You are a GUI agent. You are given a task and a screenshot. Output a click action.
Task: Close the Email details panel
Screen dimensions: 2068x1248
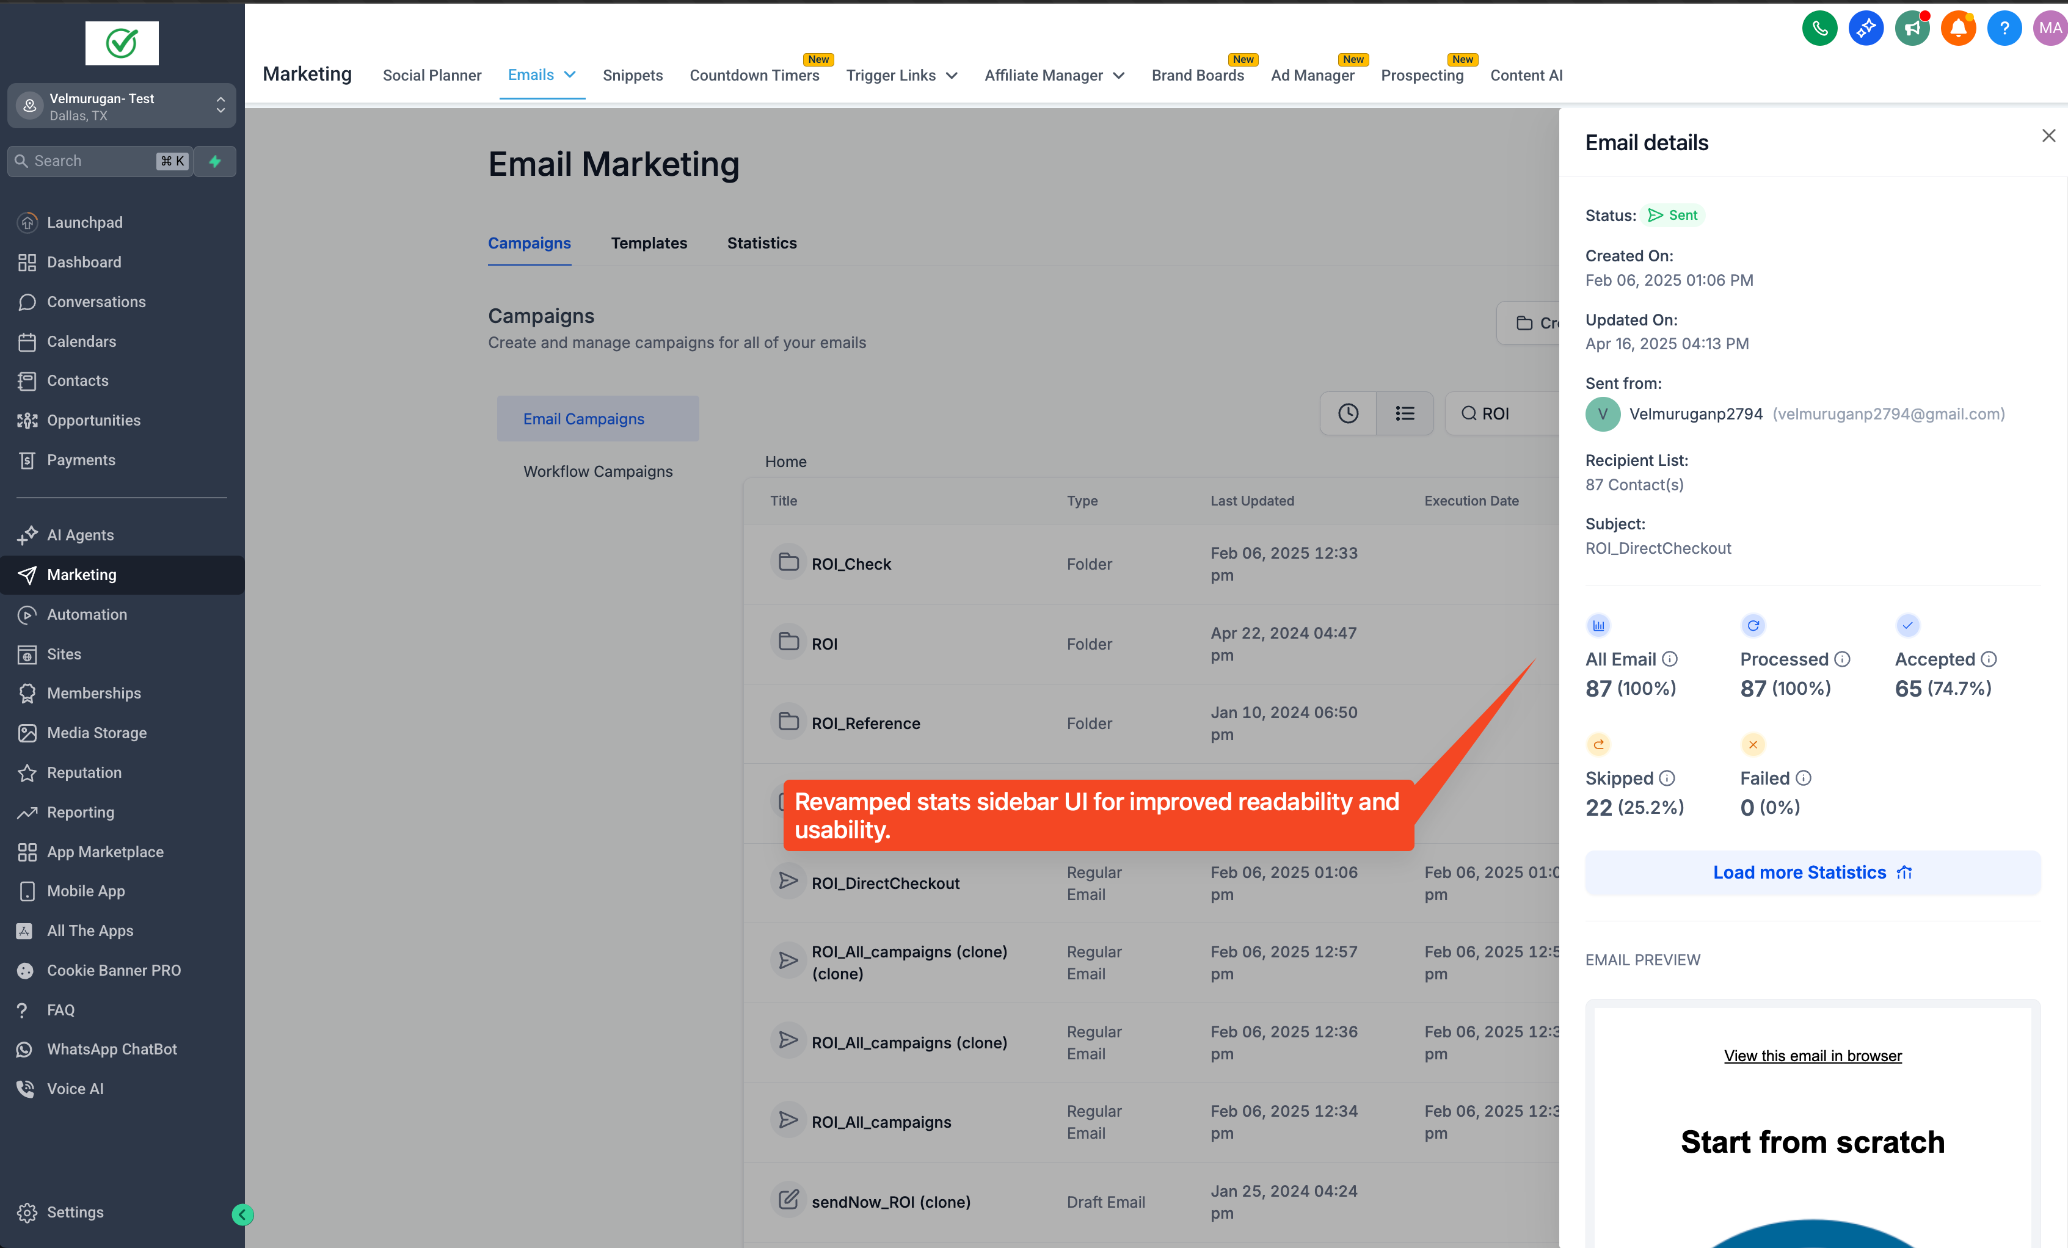coord(2048,136)
